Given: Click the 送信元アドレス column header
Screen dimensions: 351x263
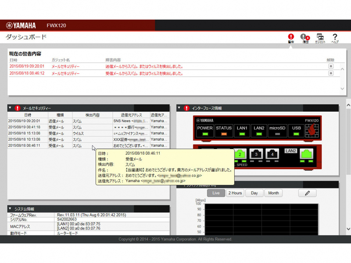Looking at the screenshot, I should click(x=131, y=115).
